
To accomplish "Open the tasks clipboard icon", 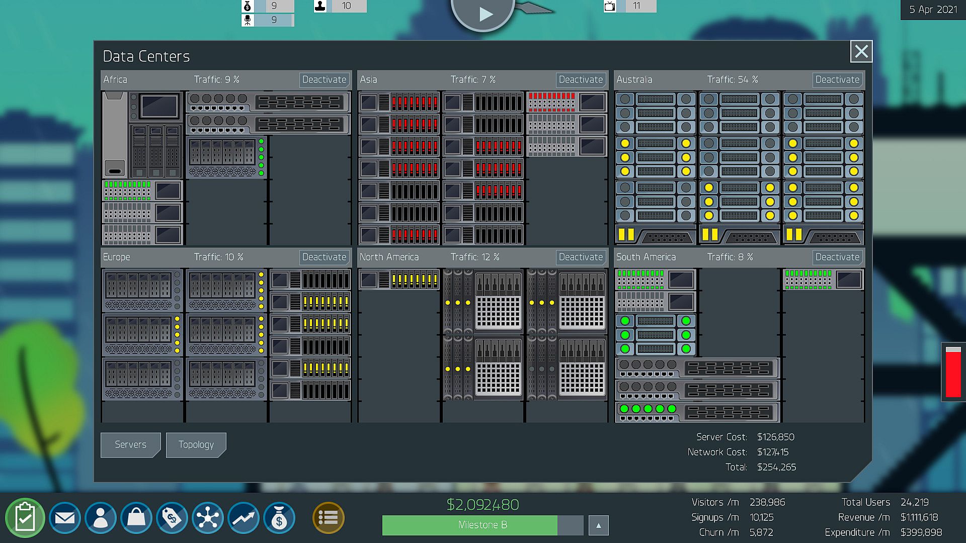I will pos(25,518).
